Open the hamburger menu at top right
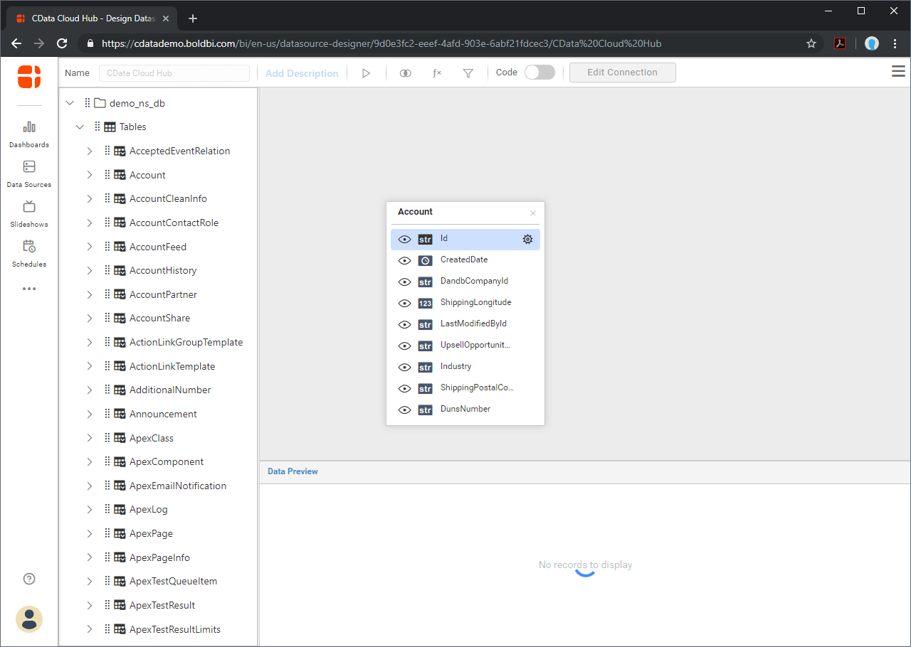Screen dimensions: 911x647 (898, 72)
